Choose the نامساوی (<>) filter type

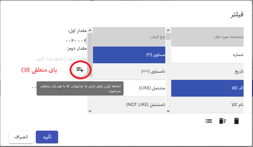129,71
